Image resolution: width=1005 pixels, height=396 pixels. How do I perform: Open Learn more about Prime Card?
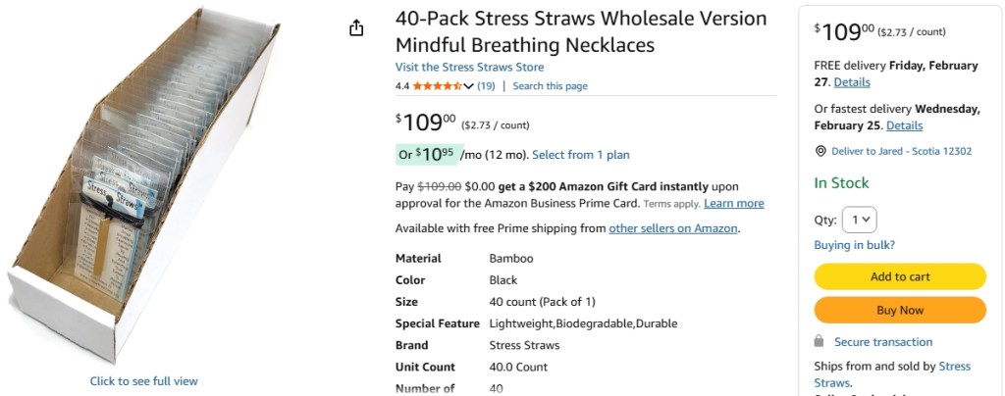point(733,204)
